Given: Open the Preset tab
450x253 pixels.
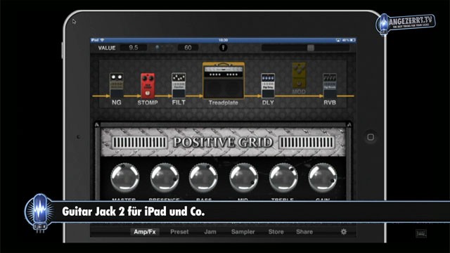Looking at the screenshot, I should click(179, 232).
